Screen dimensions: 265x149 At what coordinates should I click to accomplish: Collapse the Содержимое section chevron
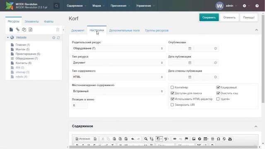pyautogui.click(x=256, y=127)
